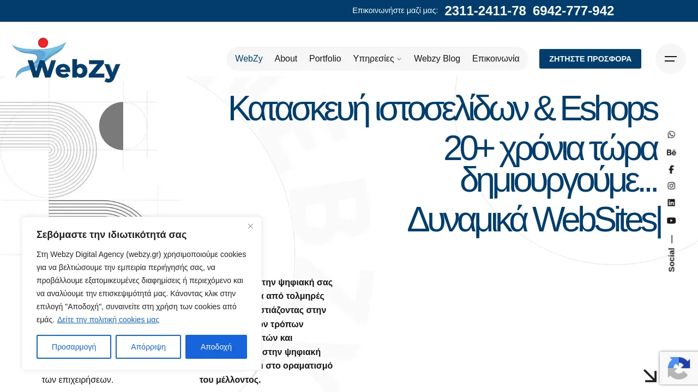Open Webzy Blog from navigation

click(x=437, y=59)
